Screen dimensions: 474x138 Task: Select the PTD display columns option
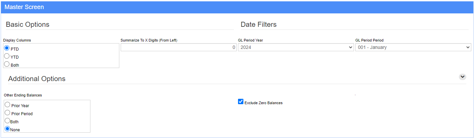[7, 48]
